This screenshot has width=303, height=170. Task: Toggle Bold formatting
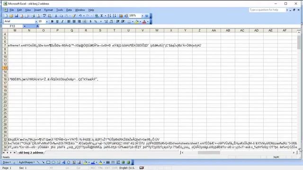coord(52,22)
